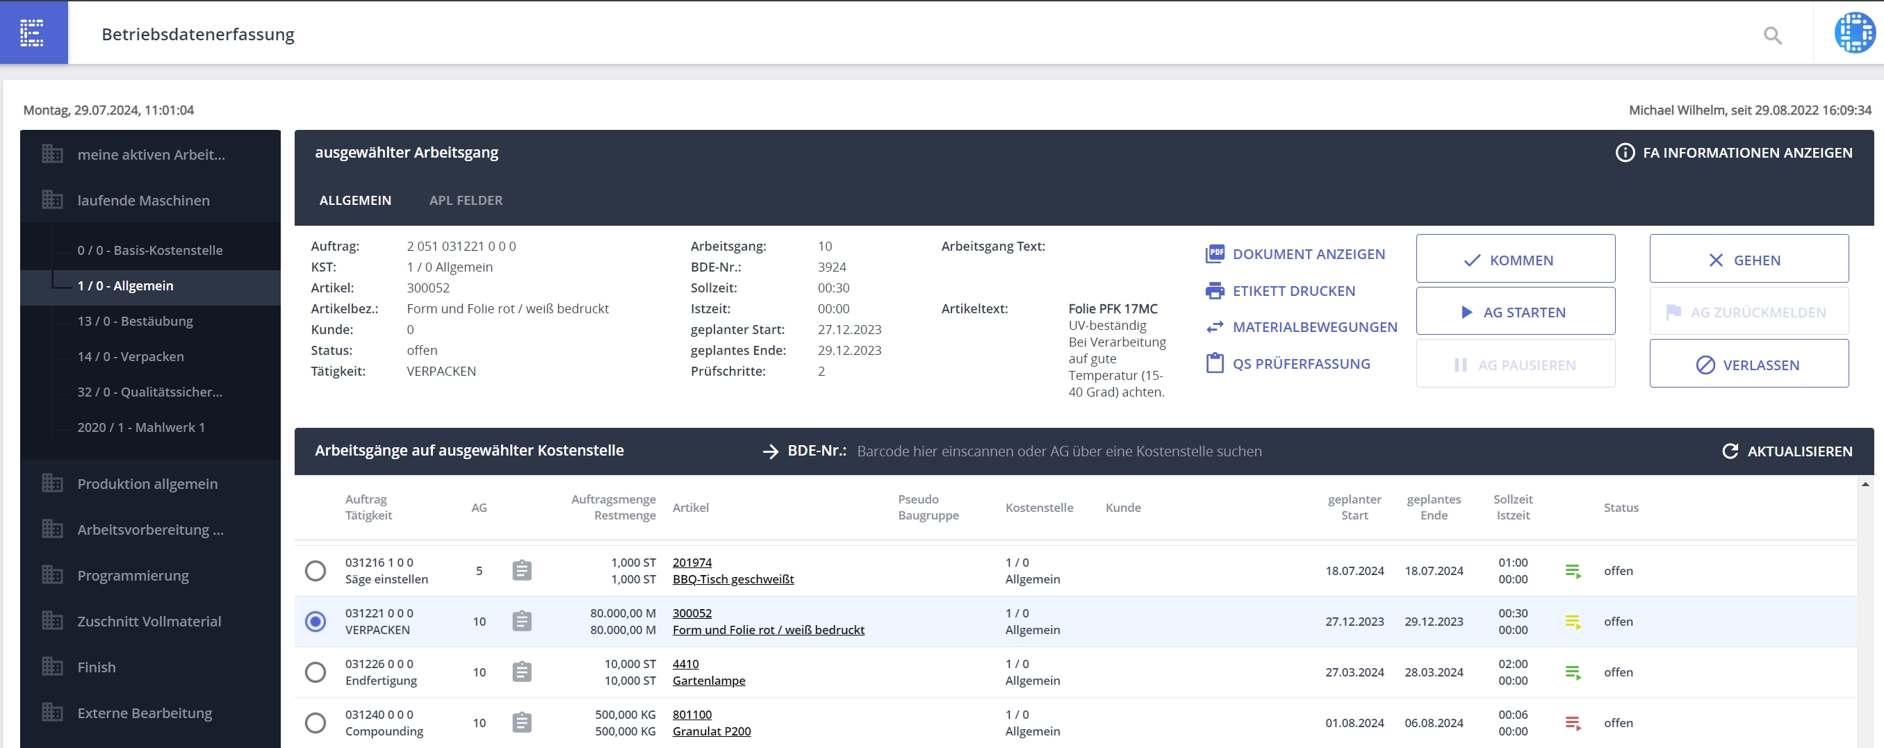Click the PDF icon for Dokument anzeigen
Image resolution: width=1884 pixels, height=748 pixels.
click(1215, 254)
